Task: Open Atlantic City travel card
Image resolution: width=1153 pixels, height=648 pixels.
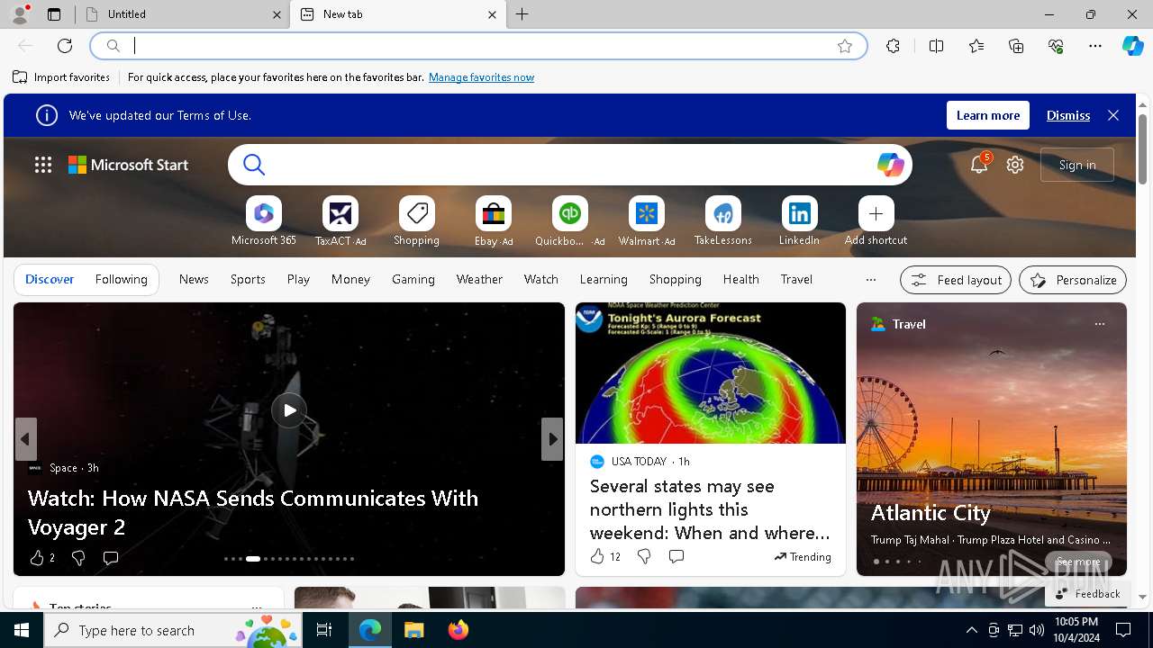Action: [992, 439]
